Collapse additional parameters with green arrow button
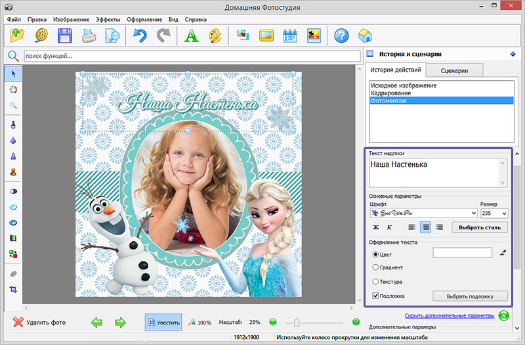The height and width of the screenshot is (345, 525). point(504,315)
